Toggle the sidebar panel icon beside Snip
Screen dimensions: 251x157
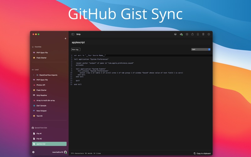(x=73, y=34)
